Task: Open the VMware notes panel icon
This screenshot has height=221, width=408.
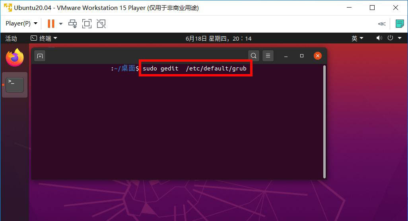Action: [x=399, y=24]
